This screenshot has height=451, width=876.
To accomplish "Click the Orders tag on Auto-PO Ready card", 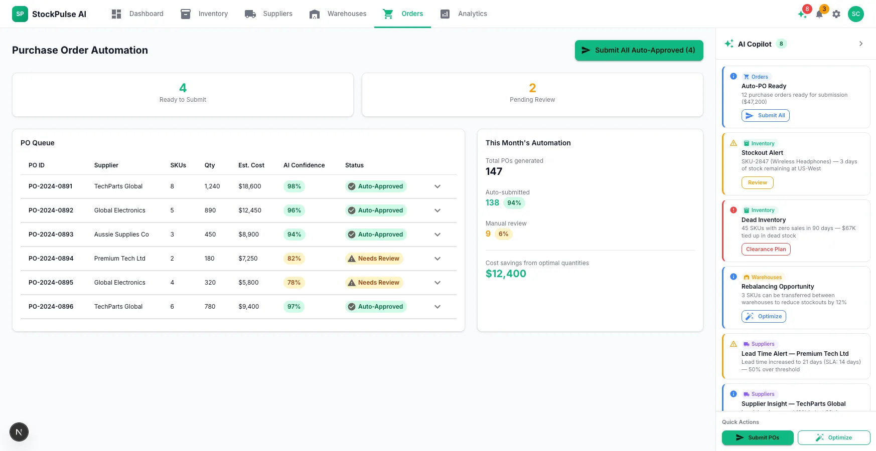I will 756,77.
